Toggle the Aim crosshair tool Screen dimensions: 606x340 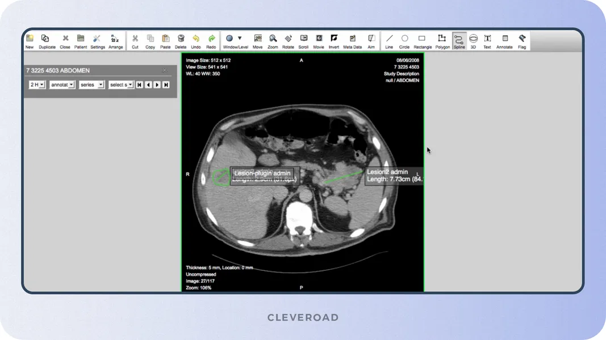[x=371, y=40]
